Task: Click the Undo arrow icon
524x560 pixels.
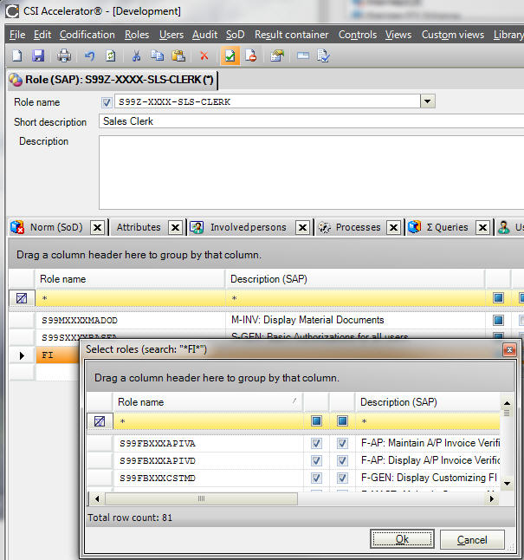Action: 89,55
